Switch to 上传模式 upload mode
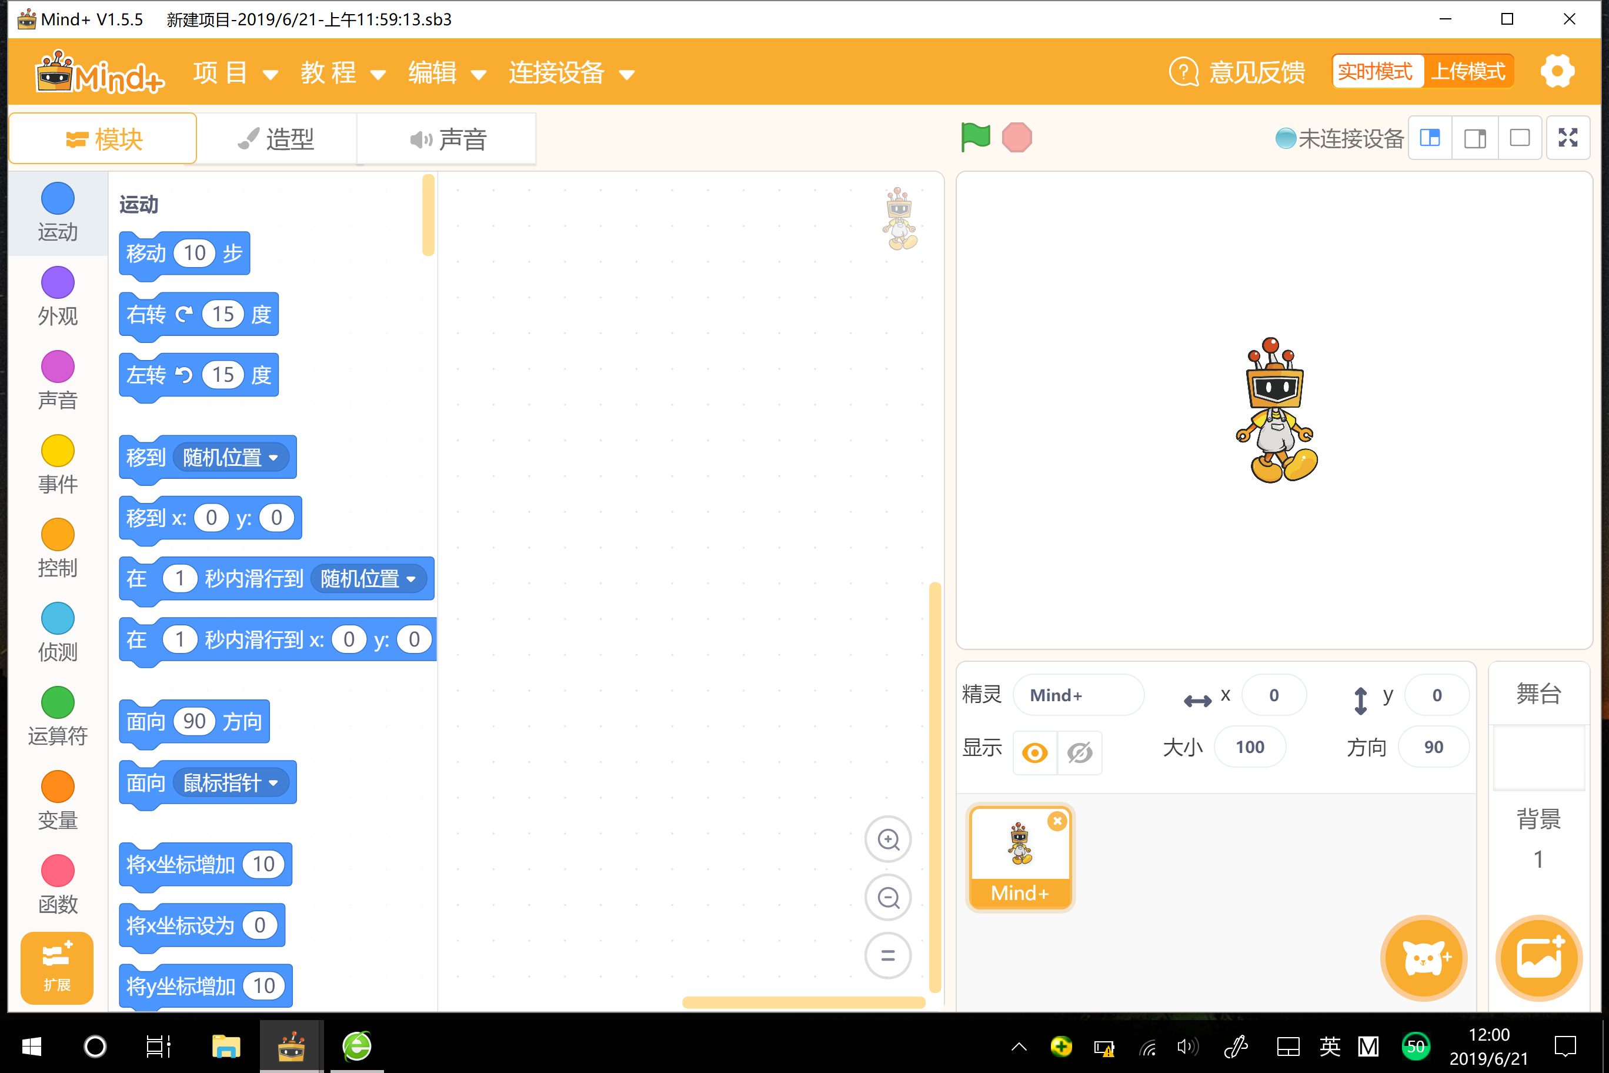This screenshot has width=1609, height=1073. [x=1469, y=71]
